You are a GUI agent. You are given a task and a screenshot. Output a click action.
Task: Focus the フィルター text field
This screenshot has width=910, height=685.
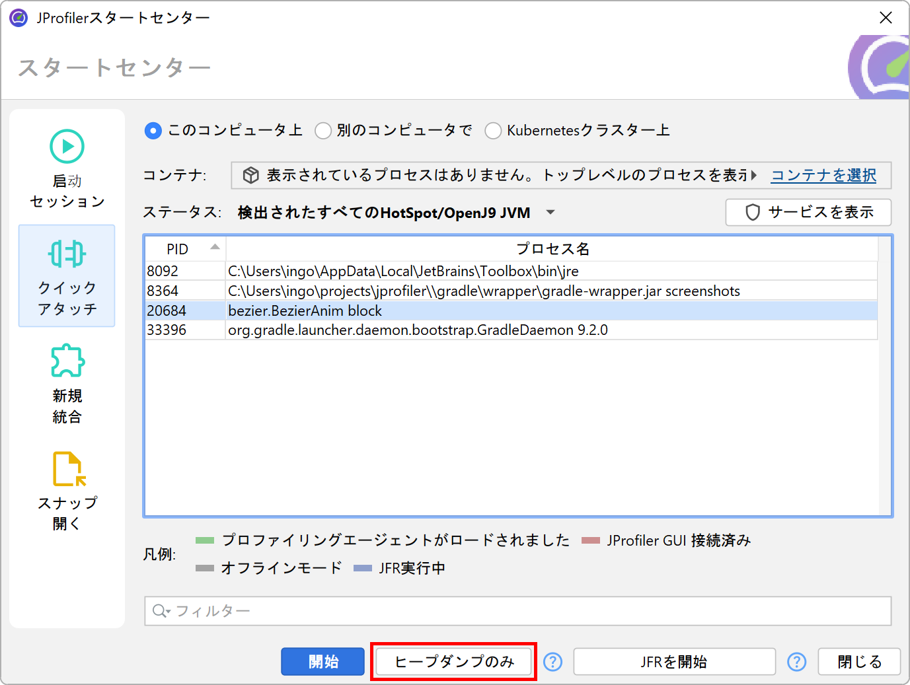[529, 611]
